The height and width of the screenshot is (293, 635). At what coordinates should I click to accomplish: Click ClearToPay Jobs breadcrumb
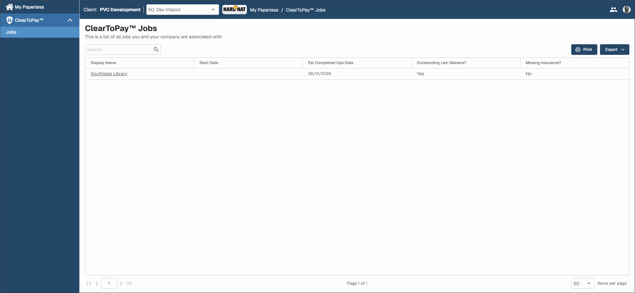(x=306, y=10)
